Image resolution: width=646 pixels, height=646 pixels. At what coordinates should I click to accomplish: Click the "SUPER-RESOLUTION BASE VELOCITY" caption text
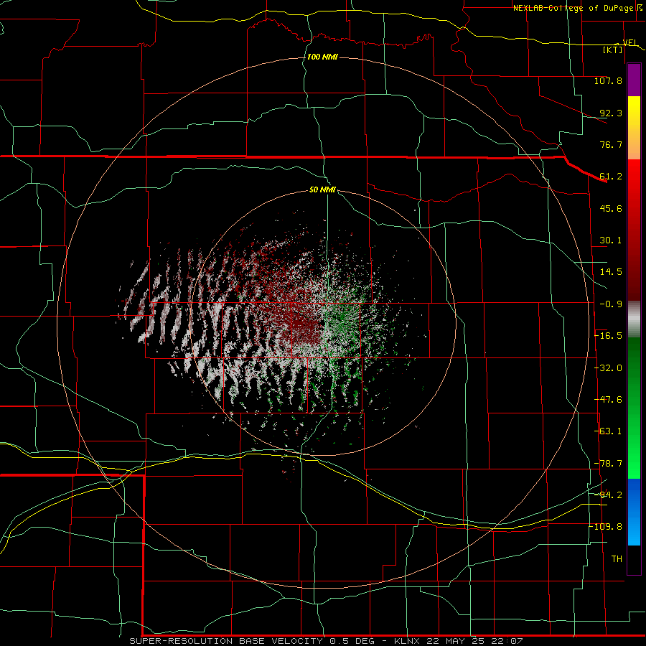(227, 641)
